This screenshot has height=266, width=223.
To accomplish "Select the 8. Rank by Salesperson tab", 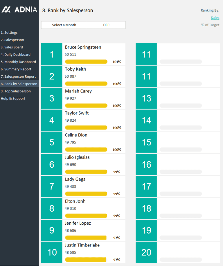I will tap(18, 84).
